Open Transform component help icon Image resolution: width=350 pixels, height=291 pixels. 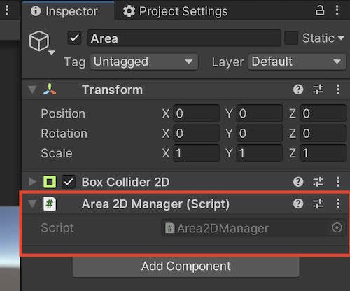298,90
